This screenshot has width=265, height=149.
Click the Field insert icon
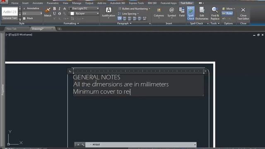click(x=182, y=12)
